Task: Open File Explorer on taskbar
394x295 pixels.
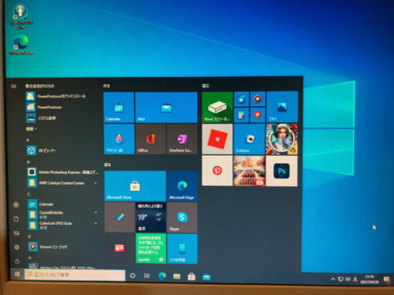Action: click(177, 277)
